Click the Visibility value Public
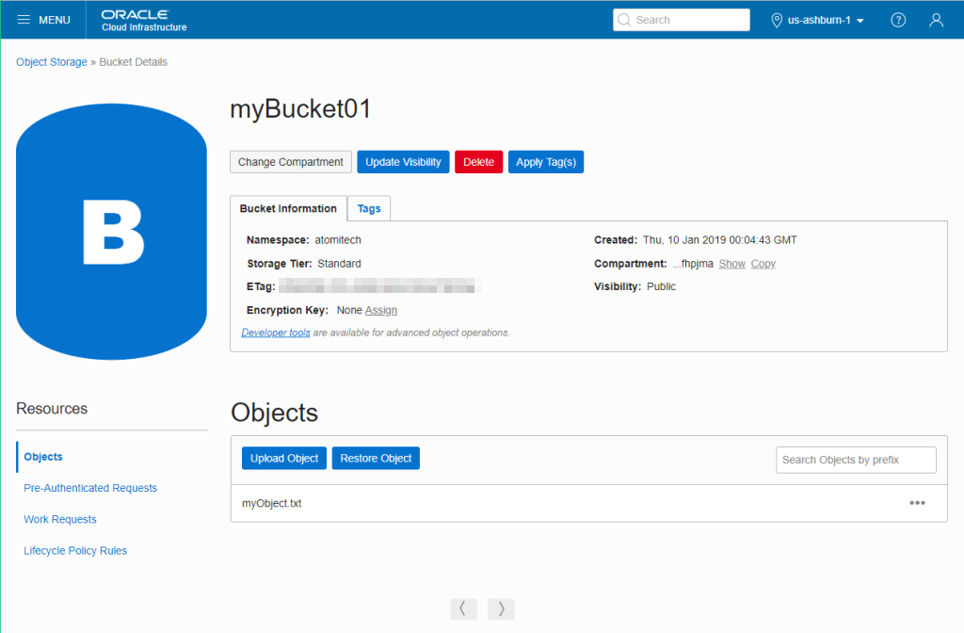The height and width of the screenshot is (633, 964). (661, 286)
